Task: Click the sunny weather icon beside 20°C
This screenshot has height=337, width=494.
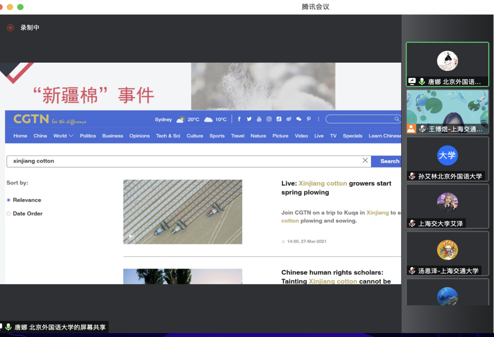Action: [x=181, y=119]
